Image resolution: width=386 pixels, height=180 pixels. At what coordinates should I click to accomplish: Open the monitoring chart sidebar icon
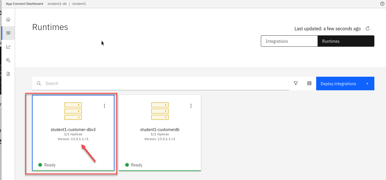click(x=8, y=47)
